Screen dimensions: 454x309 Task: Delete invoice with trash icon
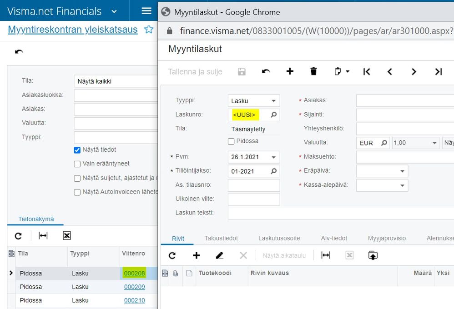pyautogui.click(x=313, y=71)
